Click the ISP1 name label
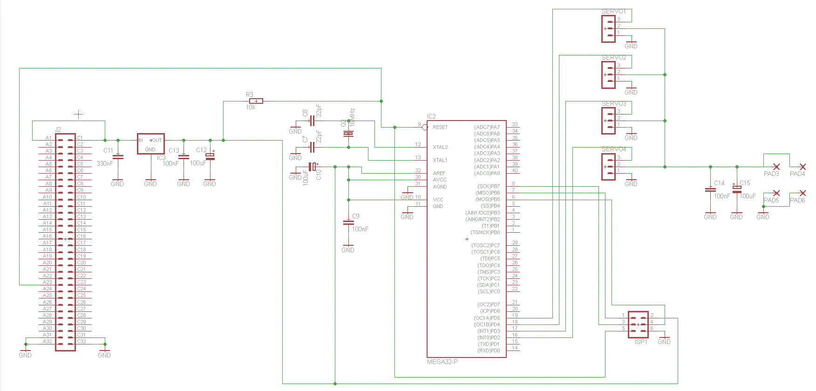Image resolution: width=816 pixels, height=391 pixels. click(641, 342)
